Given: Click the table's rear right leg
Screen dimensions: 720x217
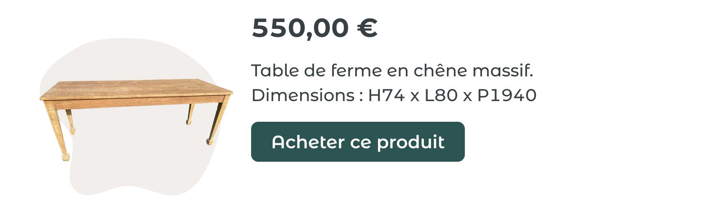Looking at the screenshot, I should (x=190, y=114).
